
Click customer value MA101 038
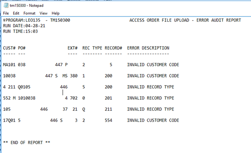click(14, 65)
